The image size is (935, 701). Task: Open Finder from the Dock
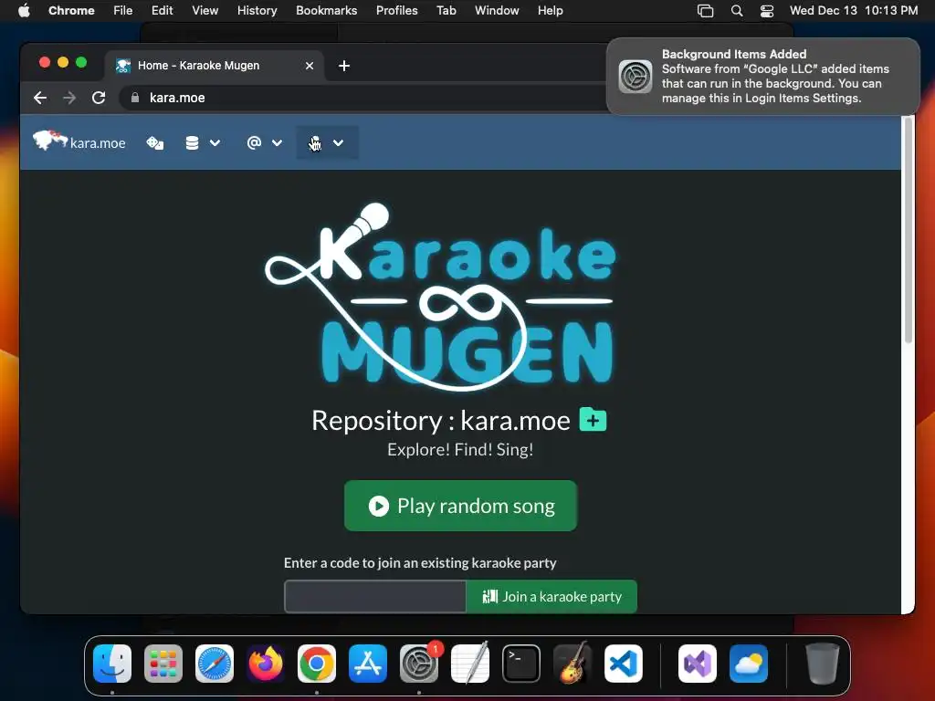coord(112,664)
